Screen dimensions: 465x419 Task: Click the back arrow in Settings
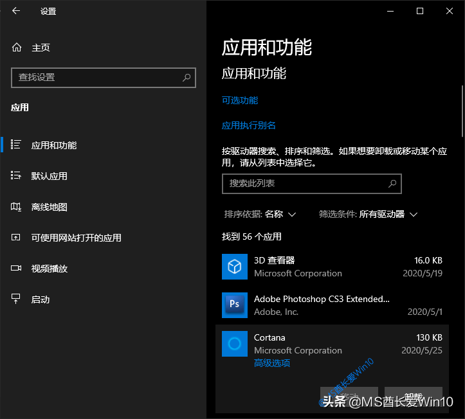[x=16, y=11]
